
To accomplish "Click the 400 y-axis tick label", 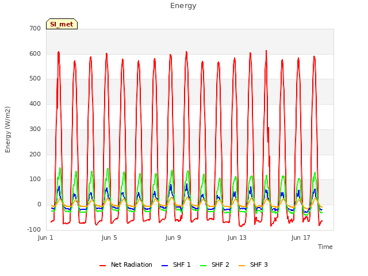I will [x=35, y=103].
